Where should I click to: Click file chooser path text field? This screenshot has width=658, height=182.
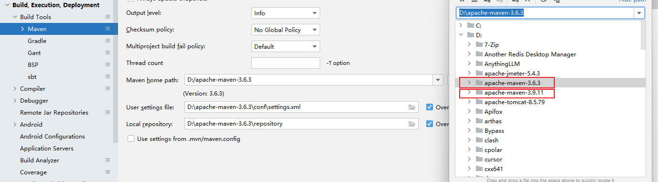pos(545,13)
